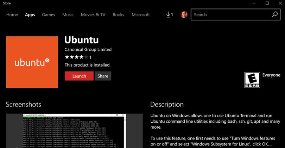Minimize the Store window
Image resolution: width=285 pixels, height=148 pixels.
click(x=254, y=3)
